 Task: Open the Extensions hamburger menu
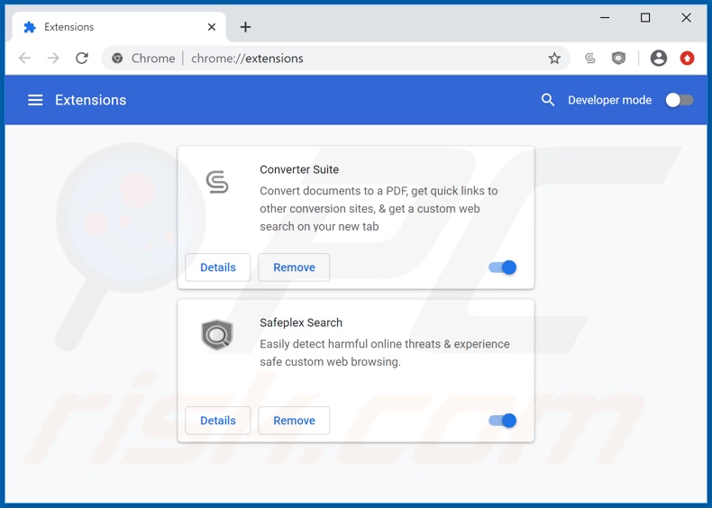click(x=35, y=100)
